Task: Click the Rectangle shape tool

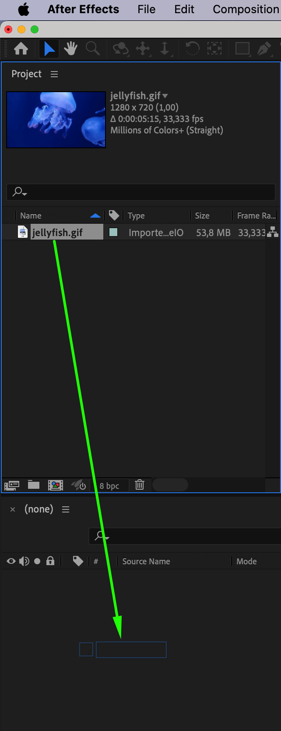Action: [242, 48]
